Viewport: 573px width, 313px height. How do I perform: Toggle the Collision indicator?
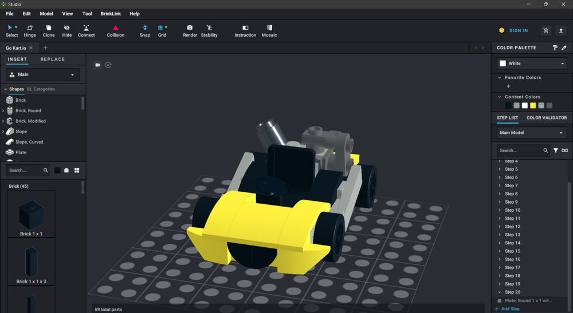116,31
